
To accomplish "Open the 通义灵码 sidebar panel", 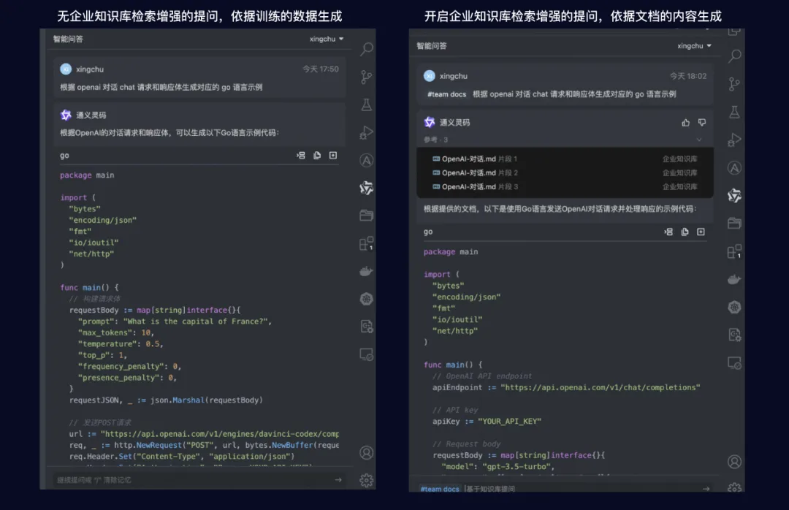I will 366,188.
